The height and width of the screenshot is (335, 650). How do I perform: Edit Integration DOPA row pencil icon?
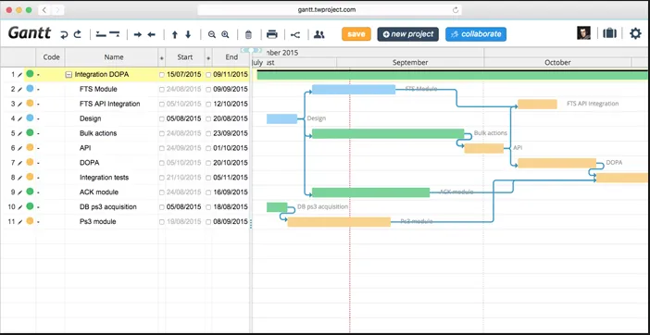point(19,75)
